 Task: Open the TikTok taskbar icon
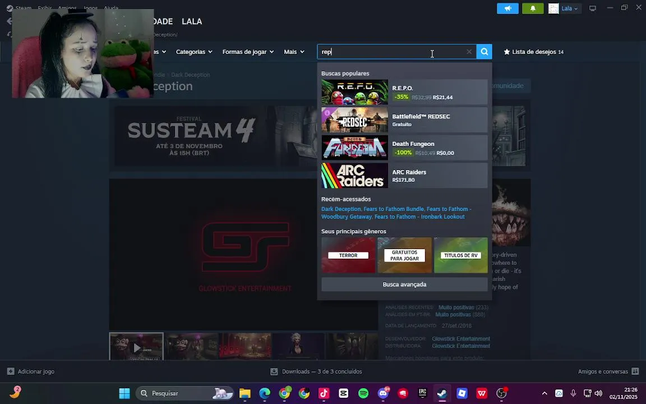324,393
